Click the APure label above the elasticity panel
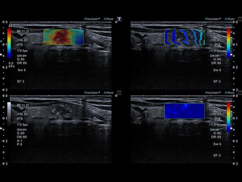This screenshot has width=242, height=182. point(109,19)
